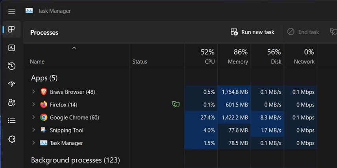Open the Users page sidebar icon
Image resolution: width=337 pixels, height=168 pixels.
pyautogui.click(x=11, y=103)
